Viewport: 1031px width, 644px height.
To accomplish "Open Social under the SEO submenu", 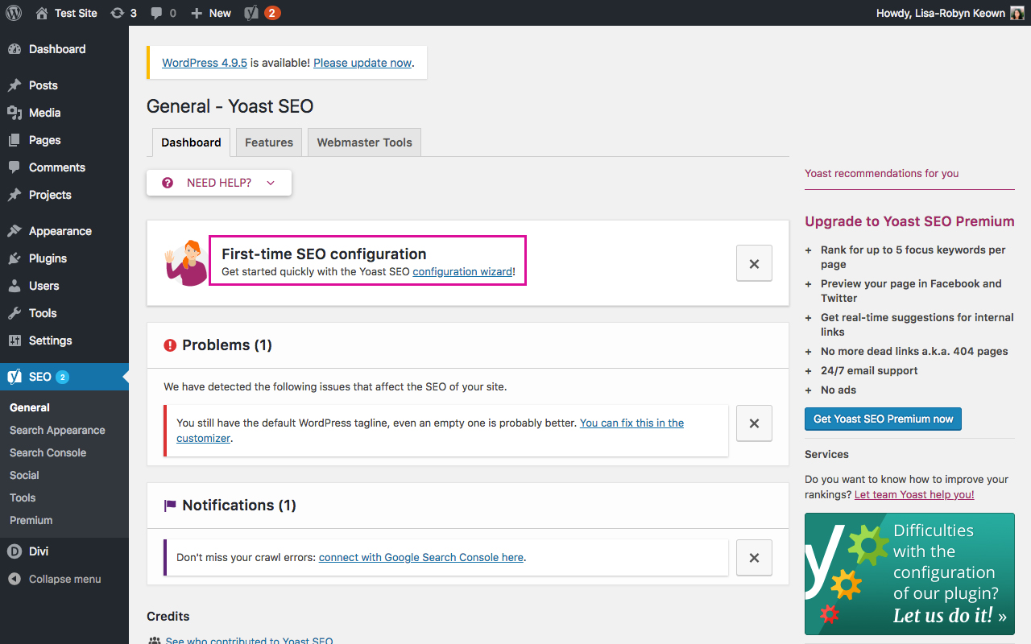I will point(24,476).
